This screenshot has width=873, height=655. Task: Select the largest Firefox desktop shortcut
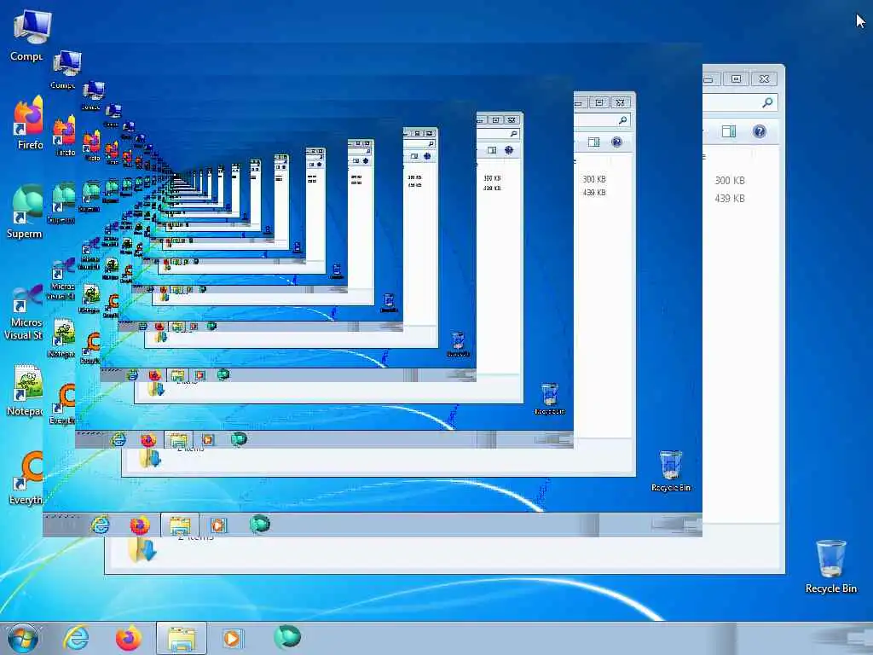coord(28,124)
